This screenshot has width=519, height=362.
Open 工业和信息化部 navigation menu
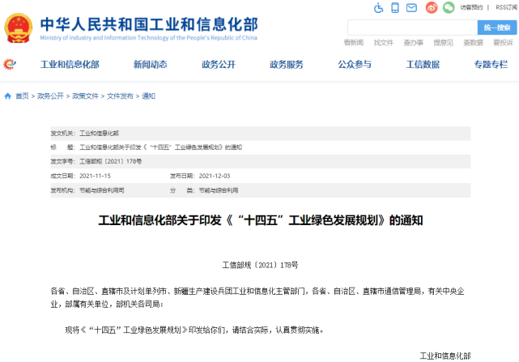(70, 64)
